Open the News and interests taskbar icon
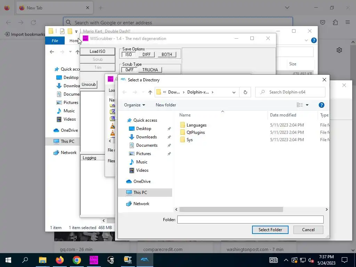 tap(274, 260)
